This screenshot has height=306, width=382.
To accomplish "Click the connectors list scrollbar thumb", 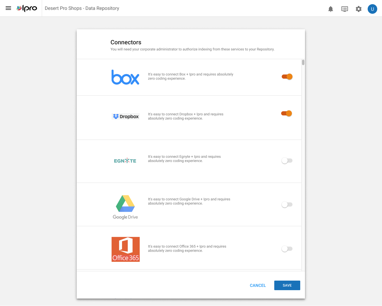I will 303,62.
